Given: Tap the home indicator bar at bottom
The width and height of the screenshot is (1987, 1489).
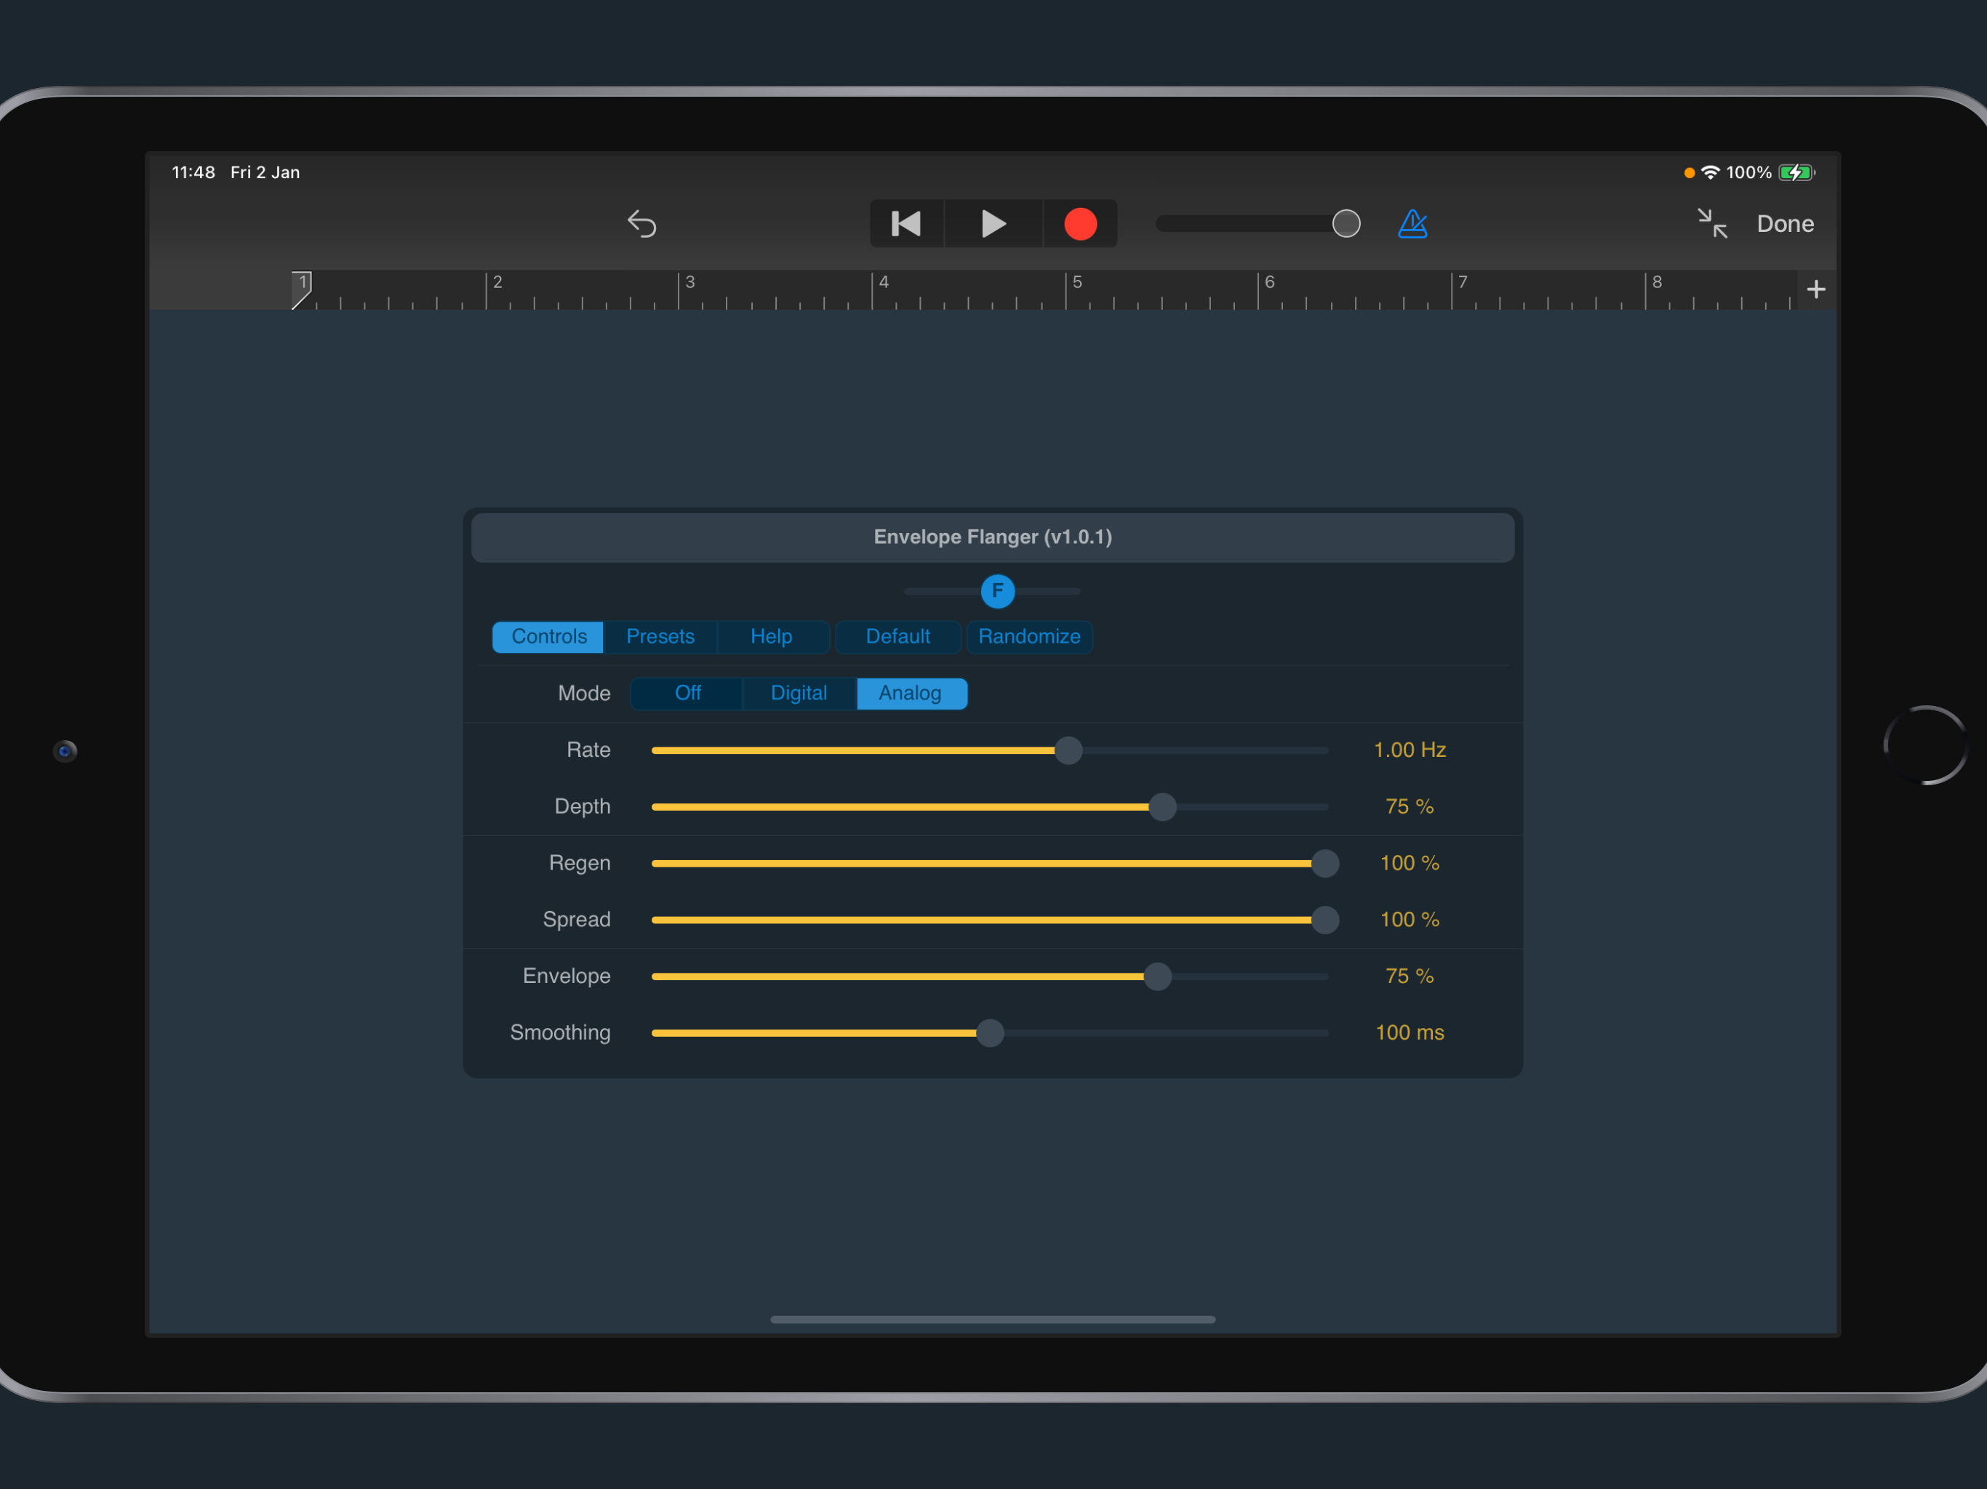Looking at the screenshot, I should 993,1320.
